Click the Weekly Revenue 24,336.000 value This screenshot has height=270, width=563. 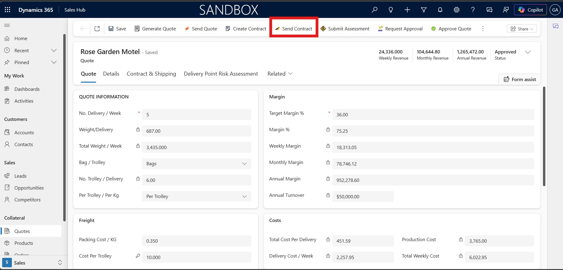(x=391, y=52)
